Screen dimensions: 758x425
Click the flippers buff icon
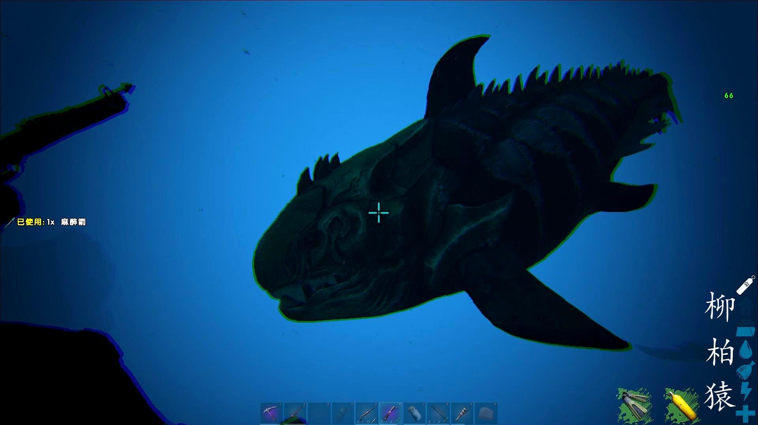(634, 405)
